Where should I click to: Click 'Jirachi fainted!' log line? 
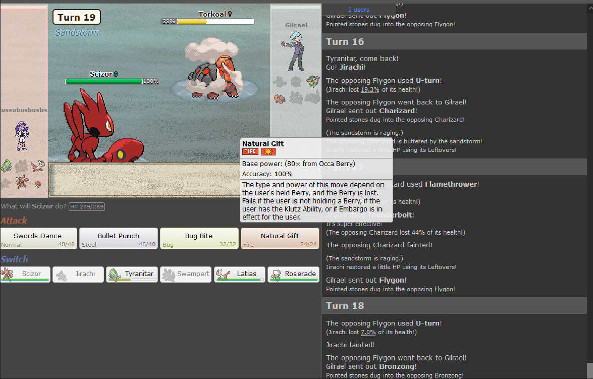coord(350,345)
